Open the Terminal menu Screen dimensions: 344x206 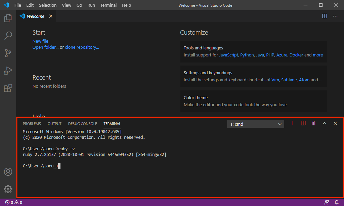[109, 5]
